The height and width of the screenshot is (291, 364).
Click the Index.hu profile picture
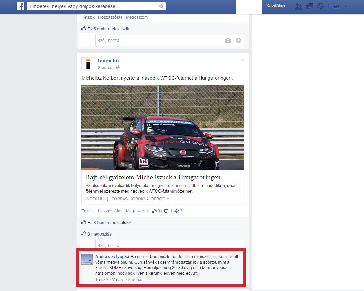click(x=88, y=64)
